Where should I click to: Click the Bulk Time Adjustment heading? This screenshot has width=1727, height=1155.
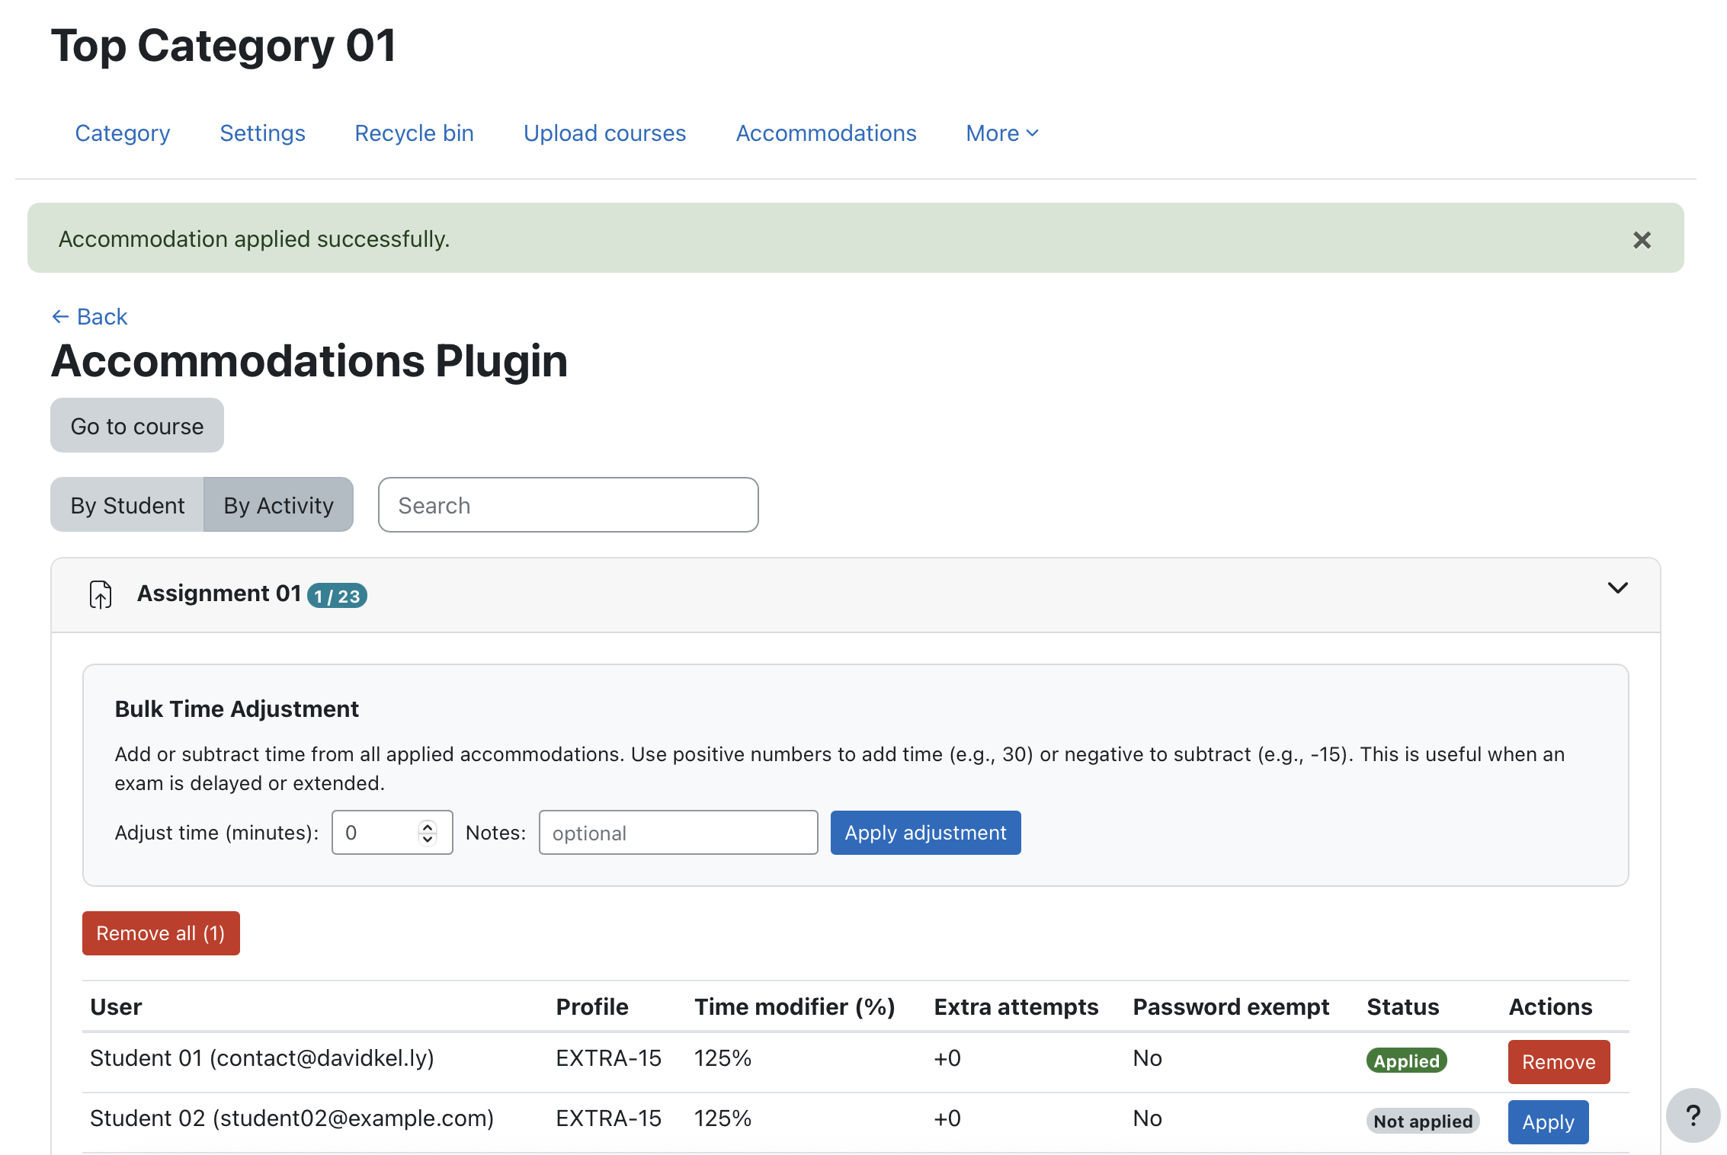[x=236, y=709]
